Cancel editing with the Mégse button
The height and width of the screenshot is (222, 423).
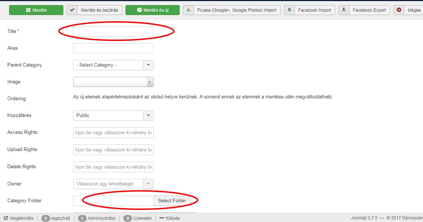[408, 10]
